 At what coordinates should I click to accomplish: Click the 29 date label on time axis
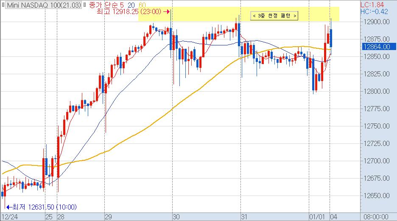click(x=108, y=217)
